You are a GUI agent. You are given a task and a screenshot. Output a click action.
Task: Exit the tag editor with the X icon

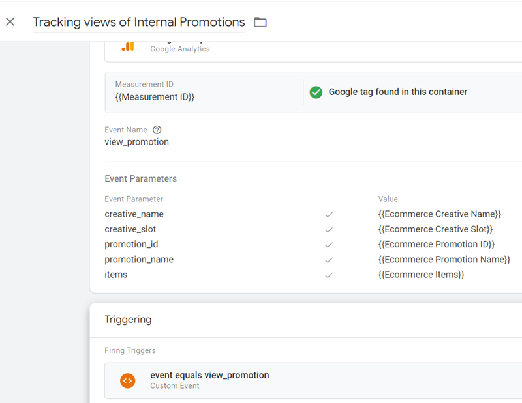(x=10, y=21)
